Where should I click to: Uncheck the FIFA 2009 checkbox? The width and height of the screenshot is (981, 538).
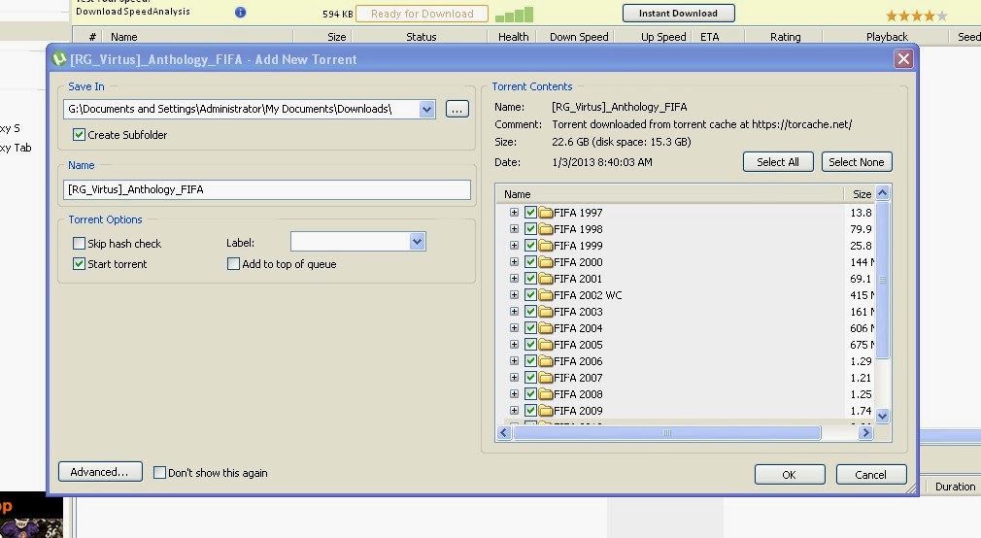point(530,411)
